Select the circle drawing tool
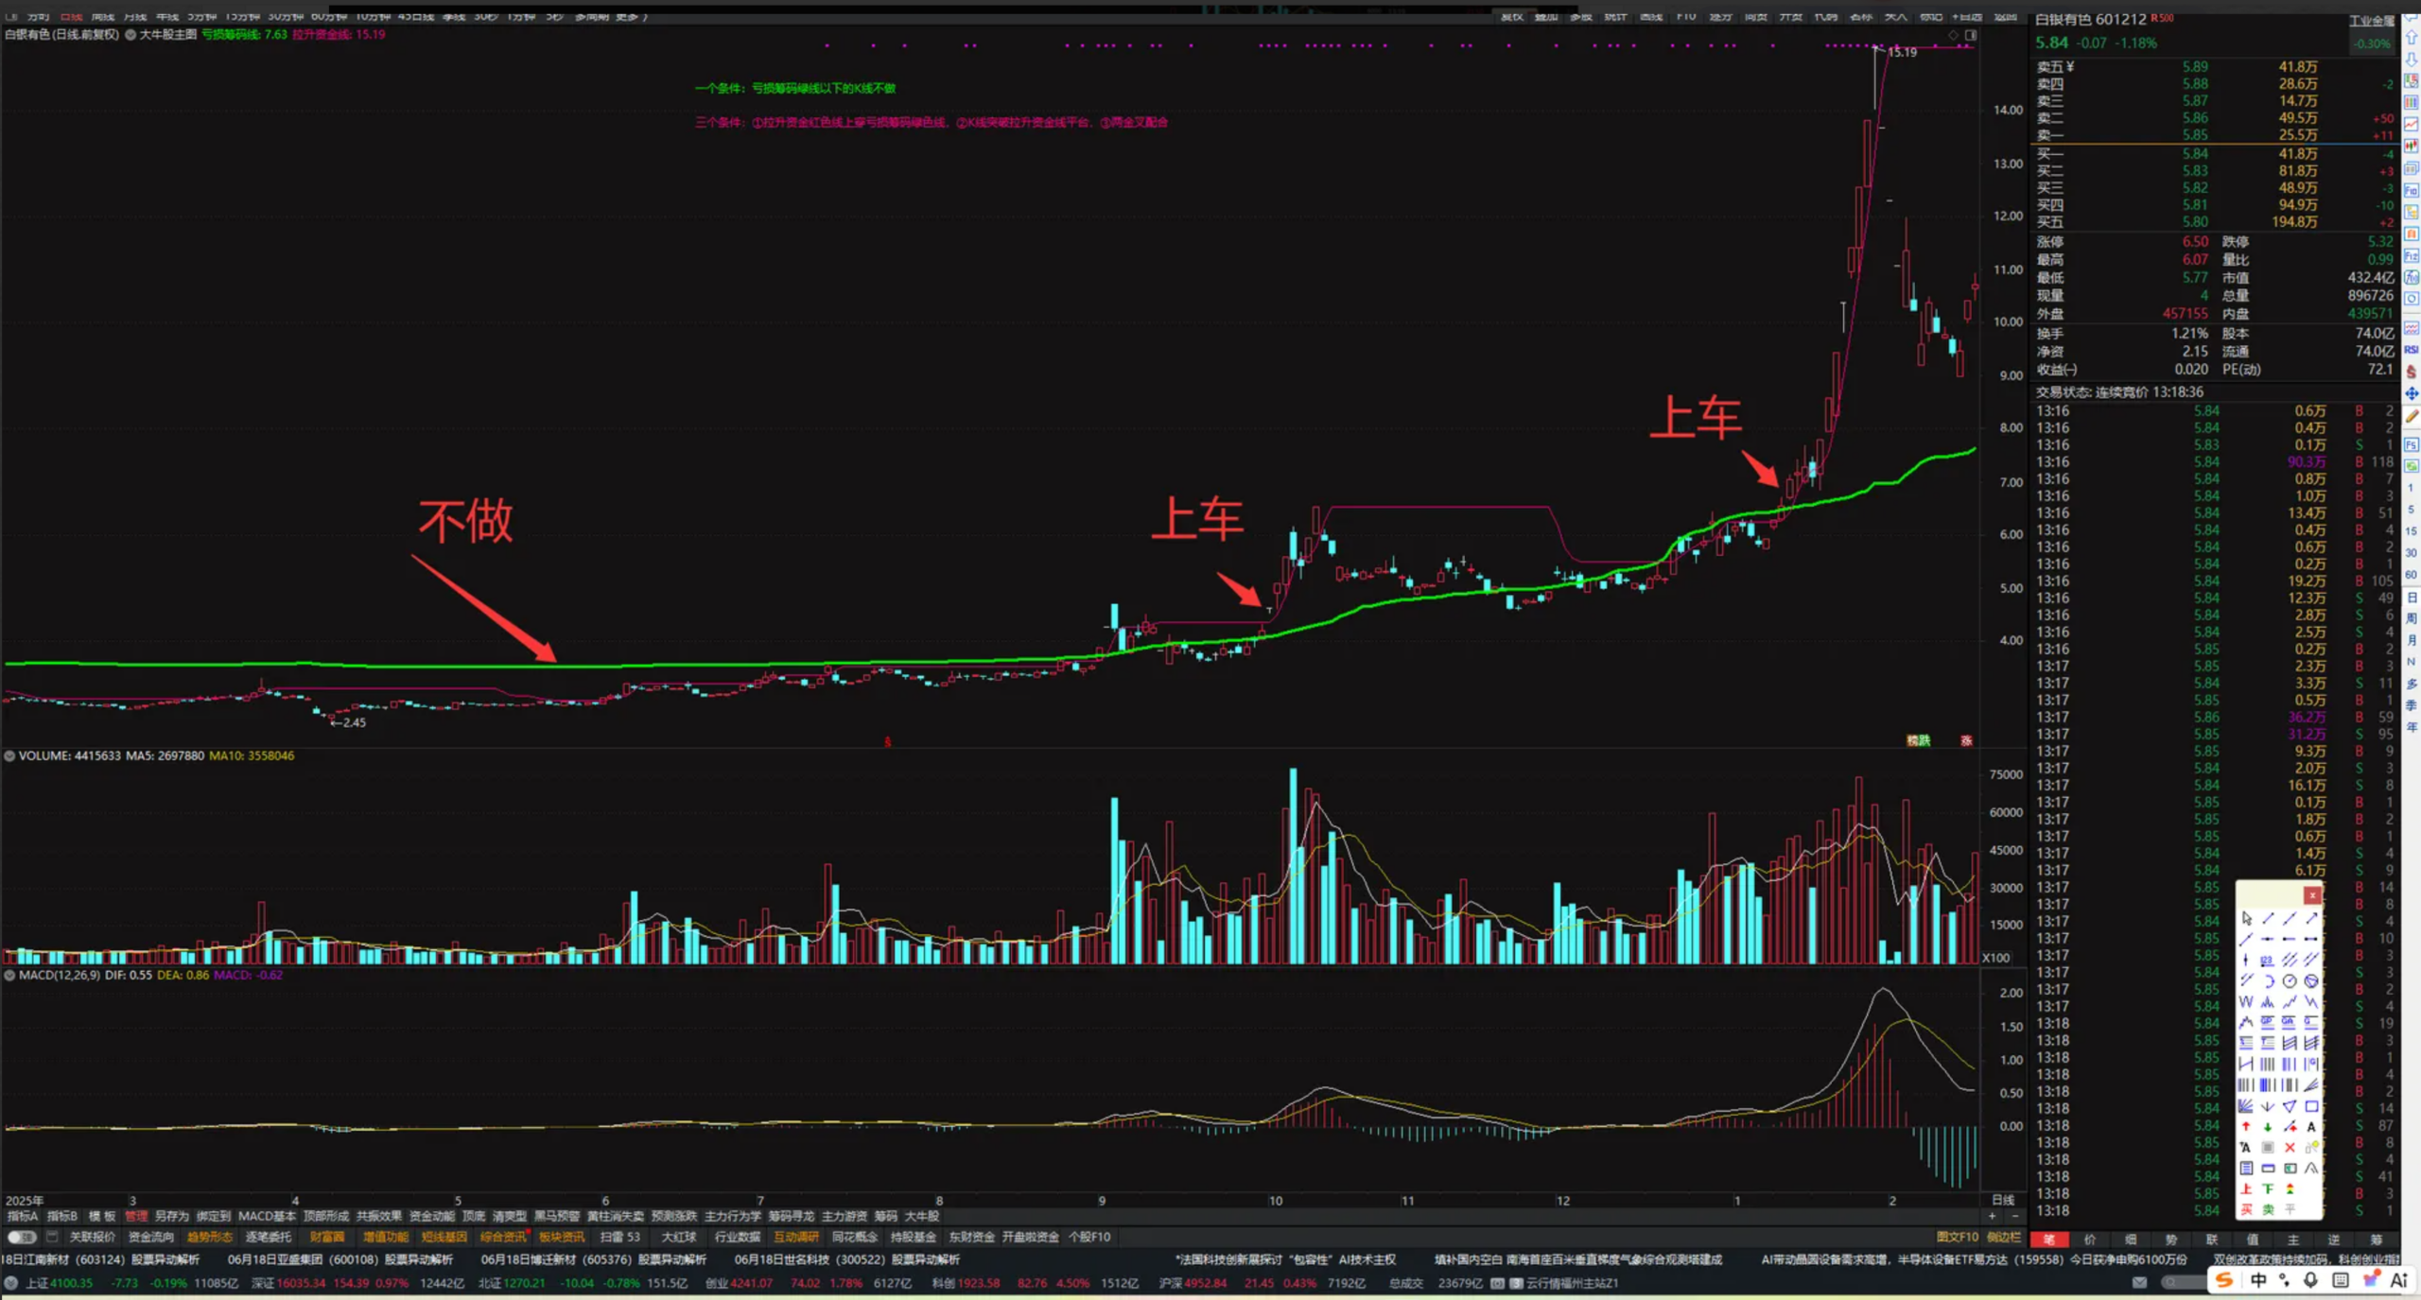The image size is (2421, 1300). tap(2290, 980)
